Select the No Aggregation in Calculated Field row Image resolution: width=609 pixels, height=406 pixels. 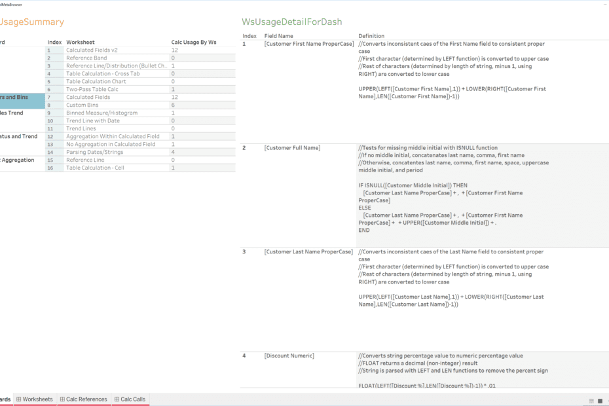coord(140,144)
